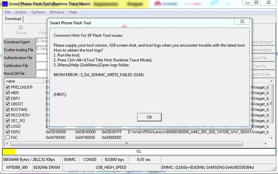Uncheck the RECOVERY checkbox
278x174 pixels.
pos(8,115)
